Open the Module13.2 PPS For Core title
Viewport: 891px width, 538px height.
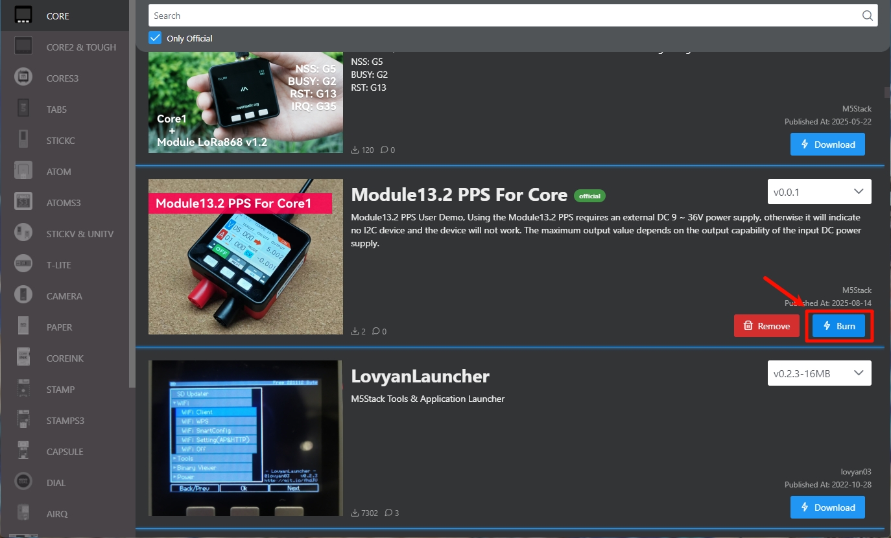pyautogui.click(x=459, y=195)
